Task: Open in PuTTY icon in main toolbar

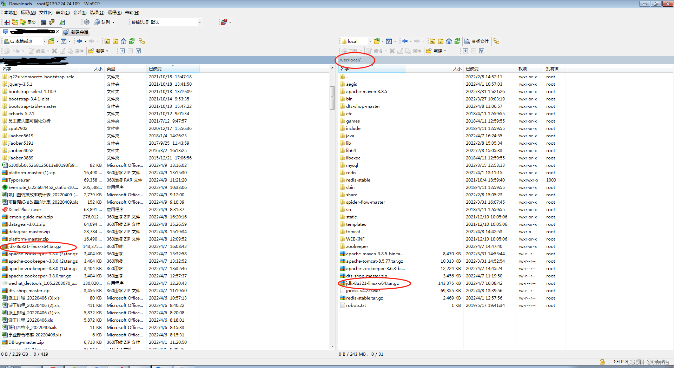Action: click(52, 22)
